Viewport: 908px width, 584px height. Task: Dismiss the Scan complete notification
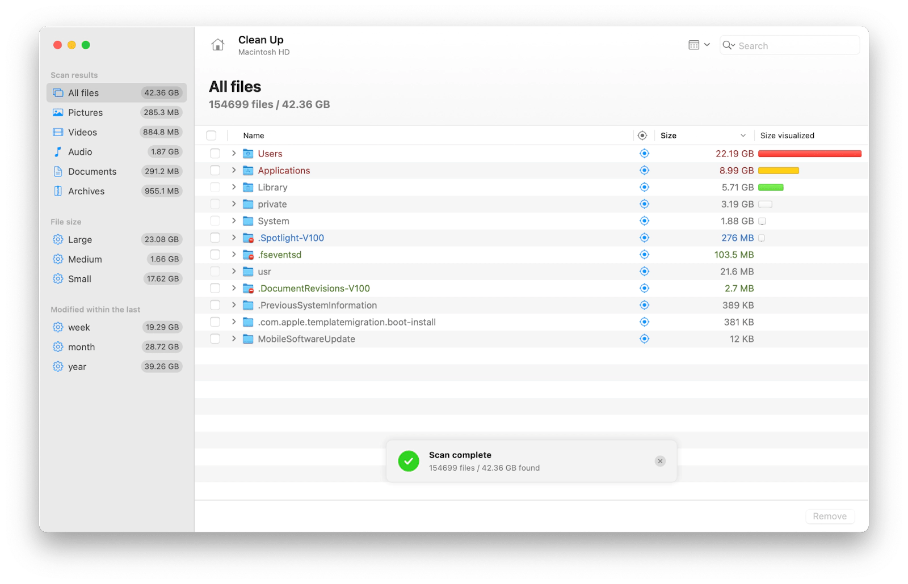(x=660, y=461)
